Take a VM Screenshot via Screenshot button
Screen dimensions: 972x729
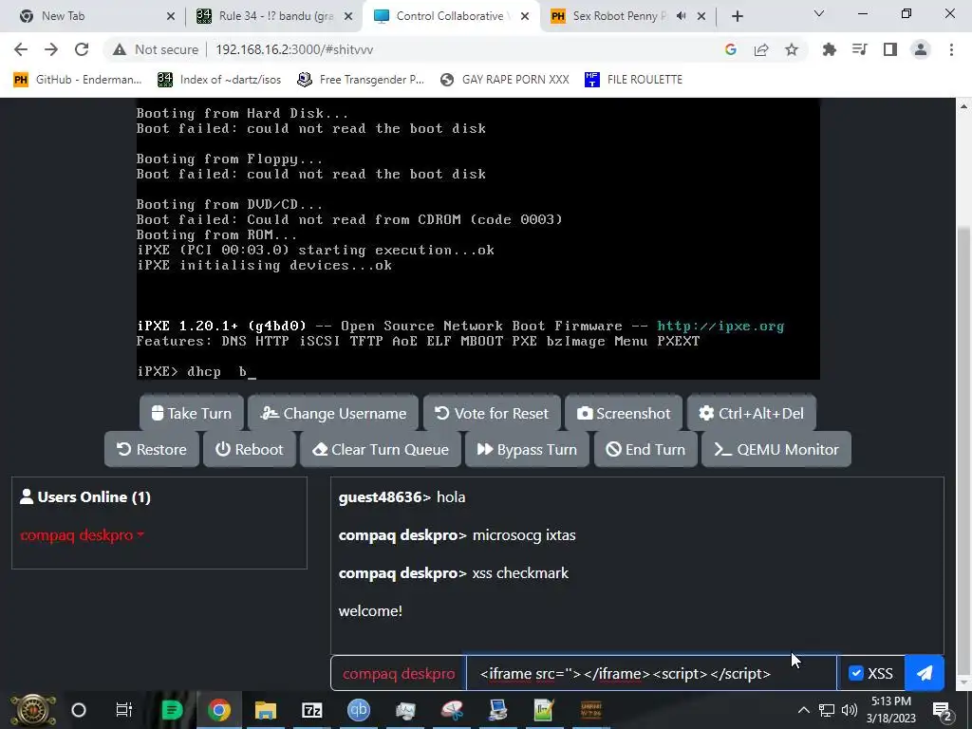(x=624, y=414)
